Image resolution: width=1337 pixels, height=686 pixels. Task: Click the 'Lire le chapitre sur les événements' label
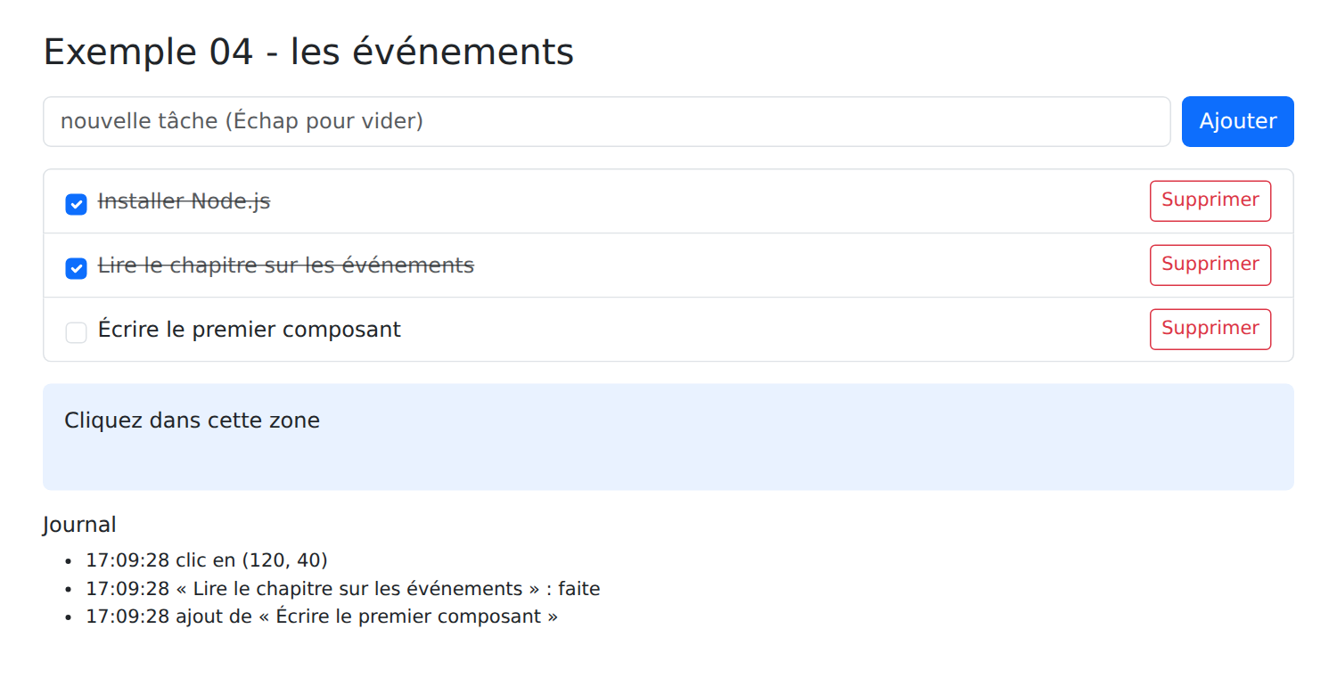pos(285,265)
